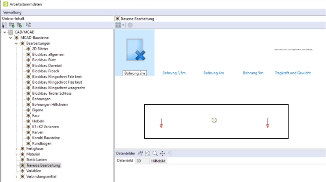Screen dimensions: 326x182
Task: Click the circle marker in the preview drawing
Action: (x=214, y=120)
